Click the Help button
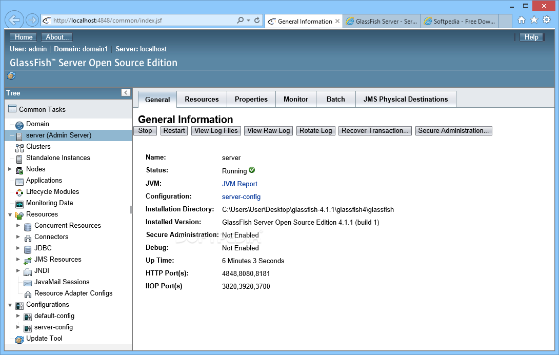 point(531,37)
